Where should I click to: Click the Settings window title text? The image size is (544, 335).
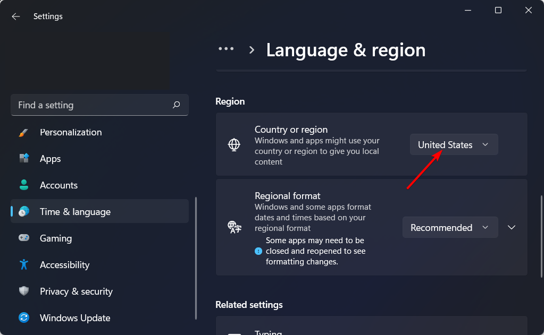(48, 16)
